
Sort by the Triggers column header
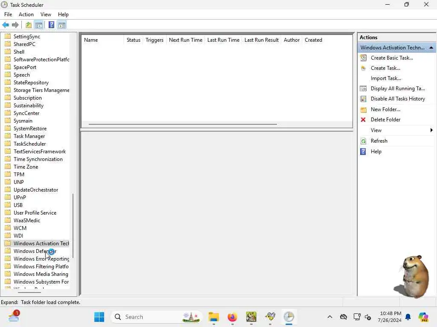click(x=154, y=40)
